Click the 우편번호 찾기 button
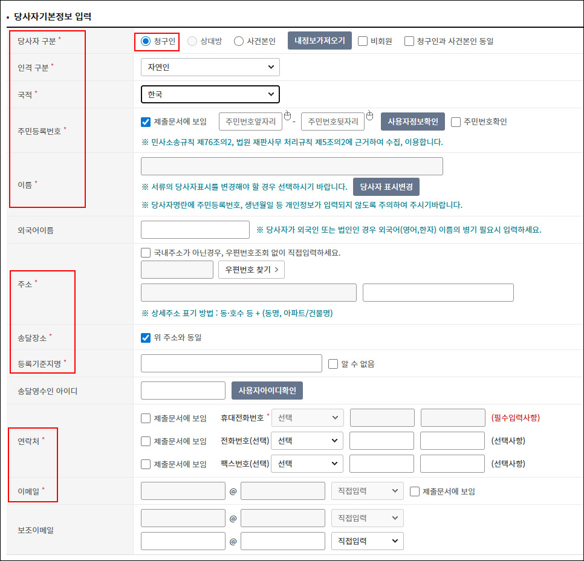Screen dimensions: 584x561 (251, 270)
